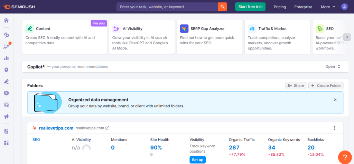Click the Set up visibility button
This screenshot has width=354, height=164.
(x=197, y=160)
